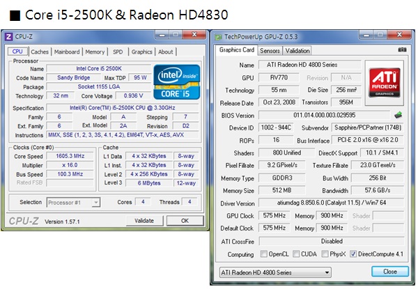Viewport: 418px width, 289px height.
Task: Click the GPU value RV770
Action: (279, 77)
